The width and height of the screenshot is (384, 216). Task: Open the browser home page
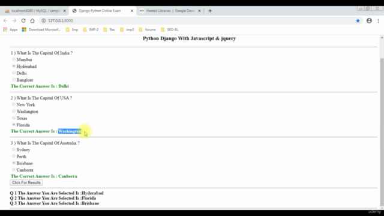click(x=32, y=21)
